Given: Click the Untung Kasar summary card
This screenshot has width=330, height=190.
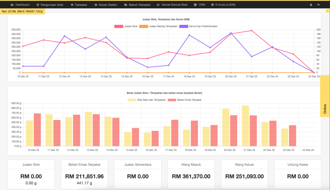Looking at the screenshot, I should click(297, 174).
